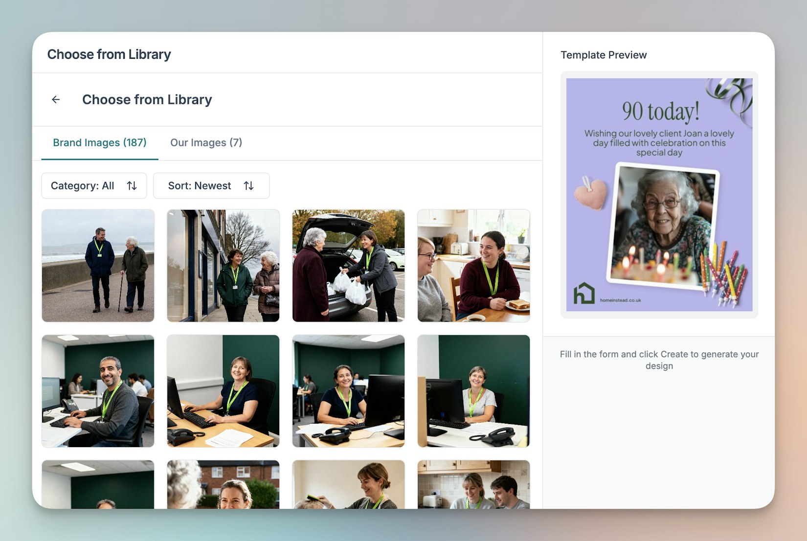The width and height of the screenshot is (807, 541).
Task: Click the Homeinstead logo in template preview
Action: point(583,293)
